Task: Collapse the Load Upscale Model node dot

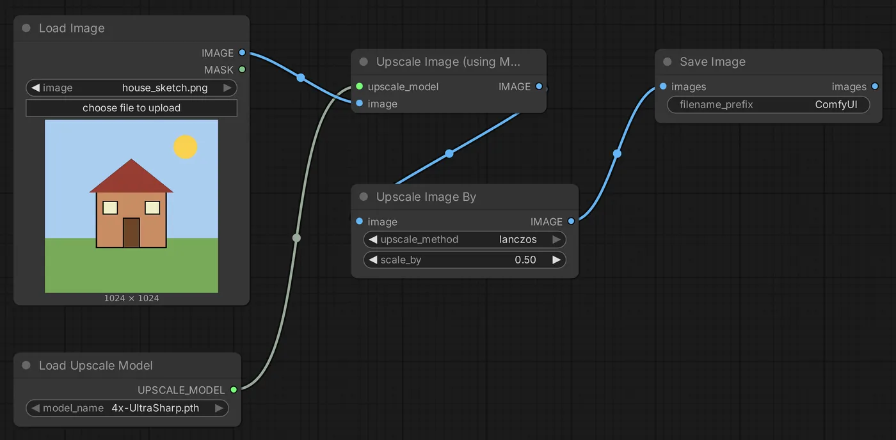Action: (26, 365)
